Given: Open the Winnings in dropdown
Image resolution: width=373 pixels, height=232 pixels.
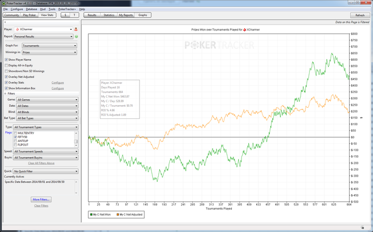Looking at the screenshot, I should [x=50, y=52].
